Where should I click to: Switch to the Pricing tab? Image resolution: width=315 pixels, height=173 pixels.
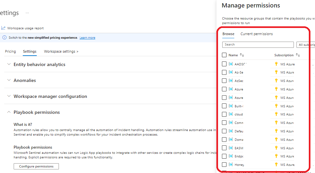point(10,51)
